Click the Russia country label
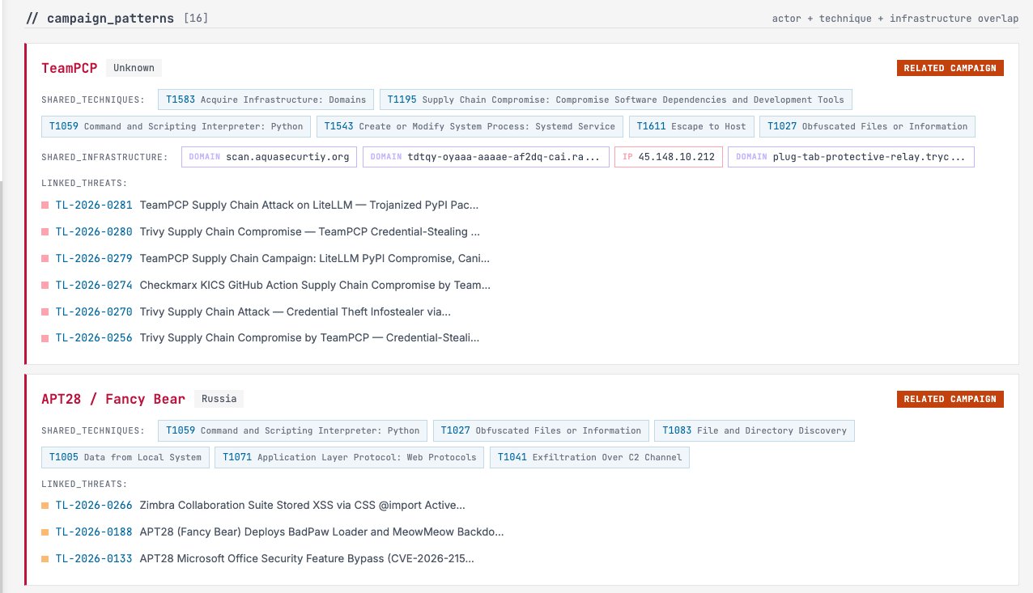Image resolution: width=1033 pixels, height=593 pixels. coord(219,399)
